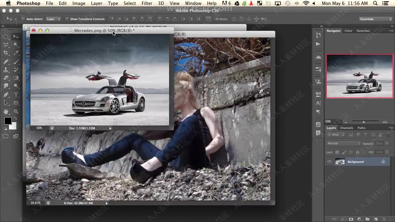This screenshot has height=222, width=395.
Task: Select the Clone Stamp tool
Action: (6, 70)
